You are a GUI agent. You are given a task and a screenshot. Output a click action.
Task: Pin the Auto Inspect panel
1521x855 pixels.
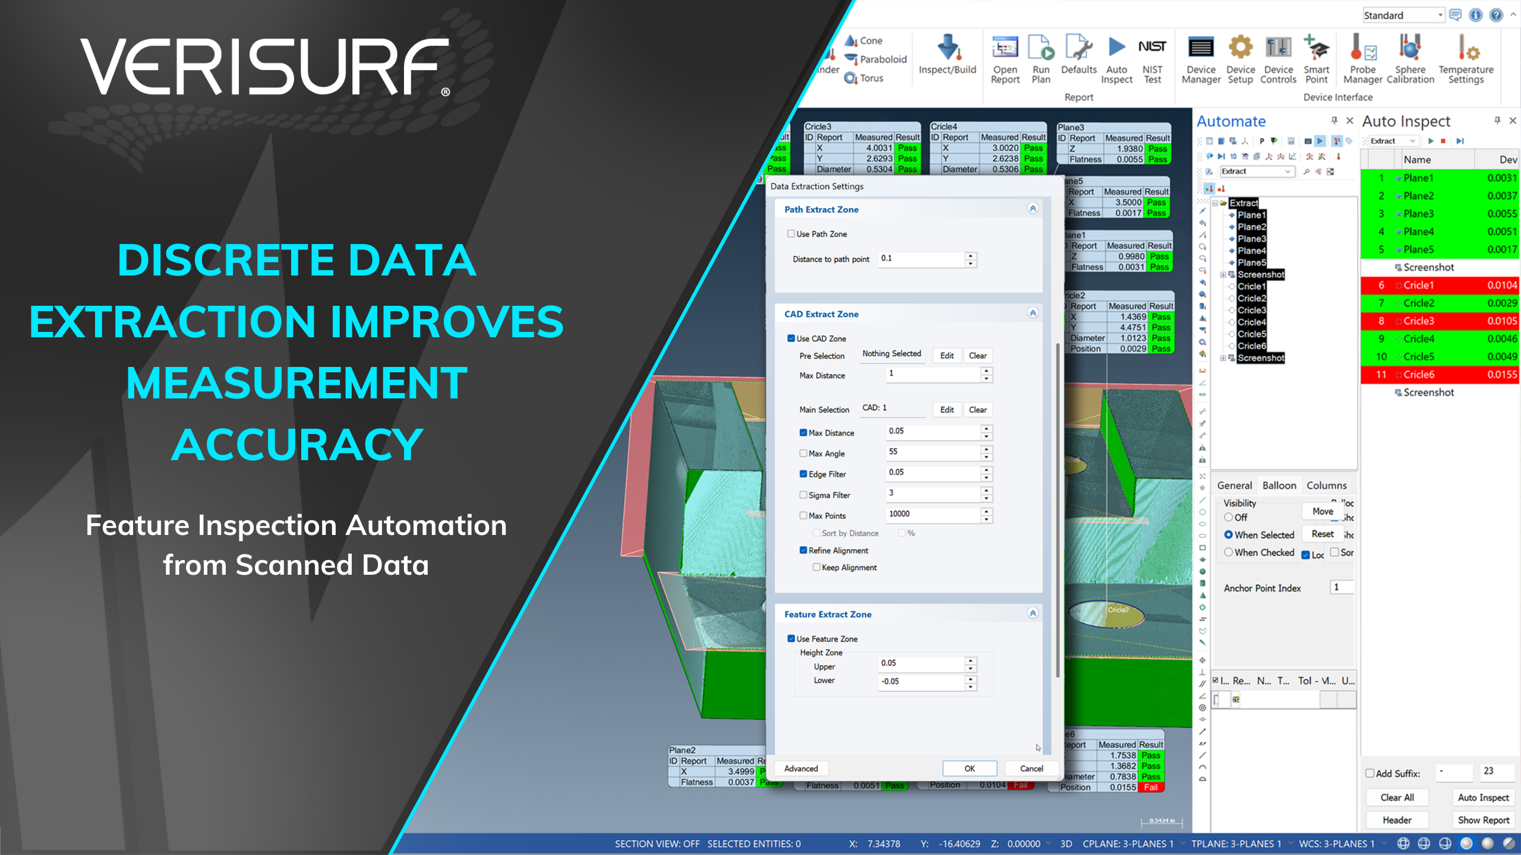[1497, 121]
